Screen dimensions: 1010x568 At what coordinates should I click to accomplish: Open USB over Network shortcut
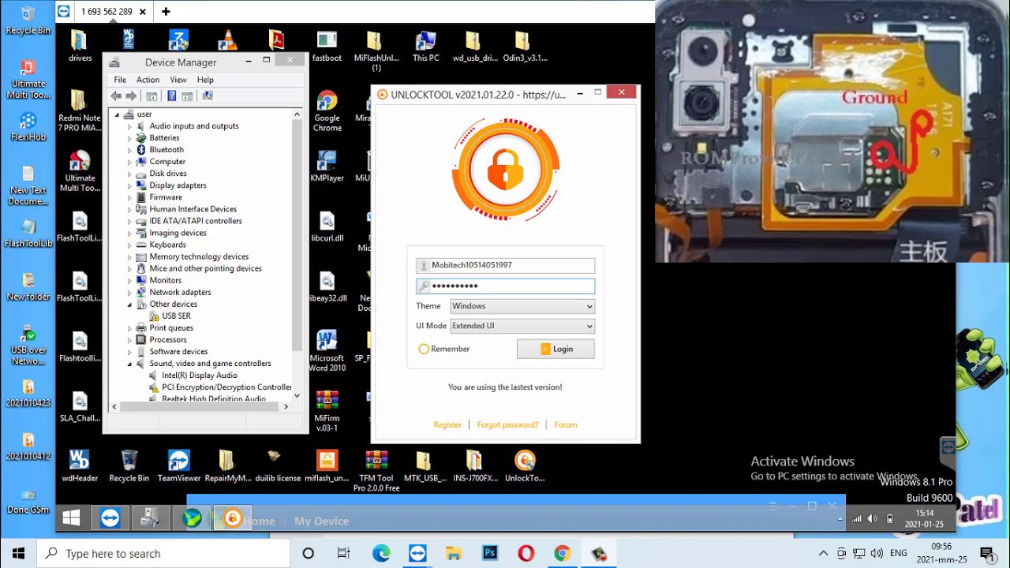coord(28,345)
